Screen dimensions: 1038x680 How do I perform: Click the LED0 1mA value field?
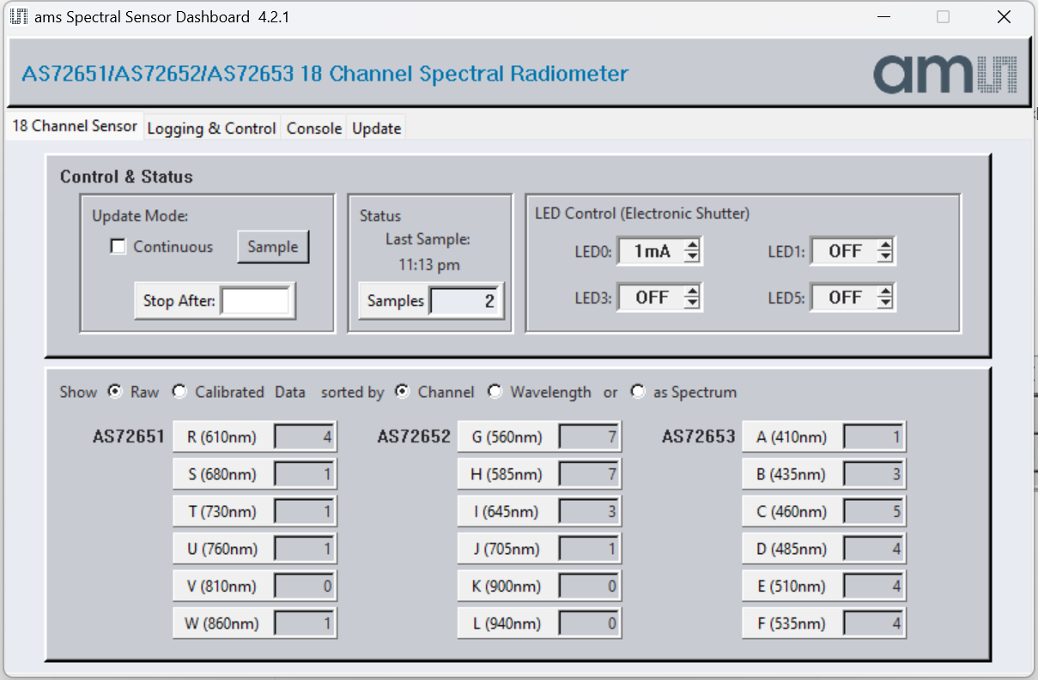click(651, 251)
